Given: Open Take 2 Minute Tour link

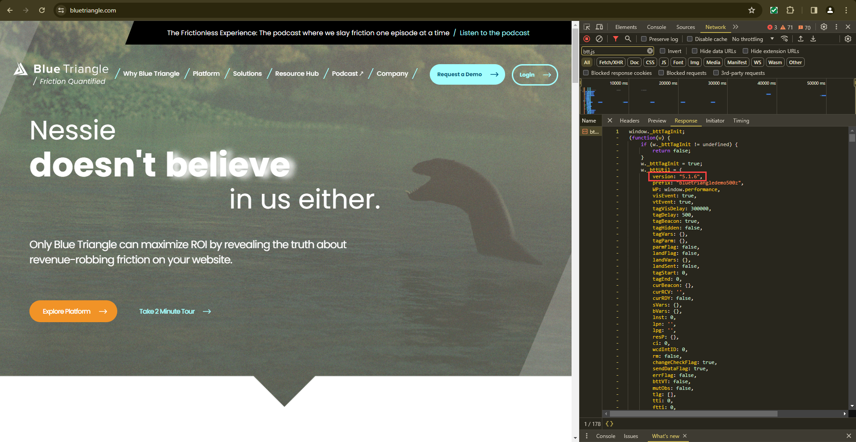Looking at the screenshot, I should pos(175,311).
